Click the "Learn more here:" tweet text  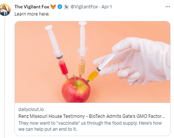32,14
